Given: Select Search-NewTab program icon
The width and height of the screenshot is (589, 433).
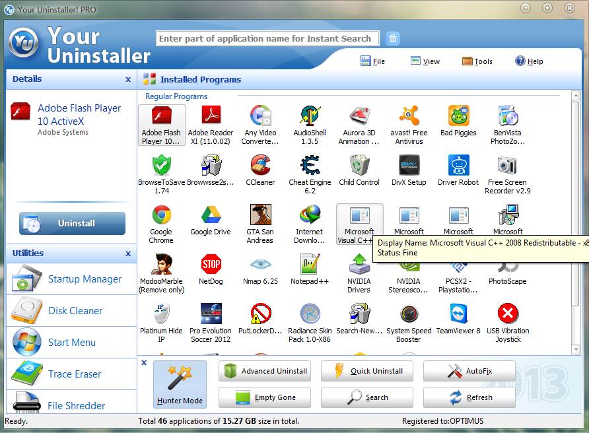Looking at the screenshot, I should pyautogui.click(x=359, y=314).
